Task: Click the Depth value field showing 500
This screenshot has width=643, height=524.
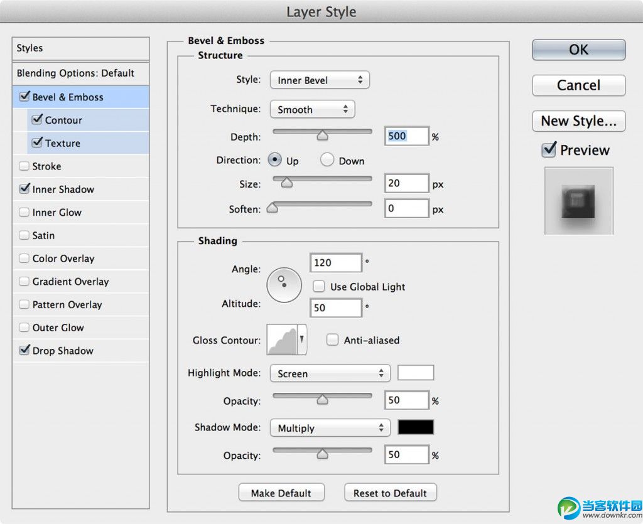Action: pyautogui.click(x=407, y=136)
